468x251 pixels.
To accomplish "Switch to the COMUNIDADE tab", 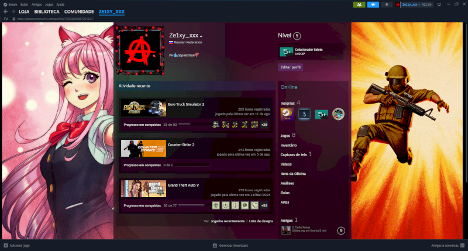I will click(79, 12).
